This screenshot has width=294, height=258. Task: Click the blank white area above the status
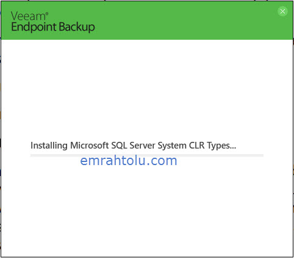[147, 90]
